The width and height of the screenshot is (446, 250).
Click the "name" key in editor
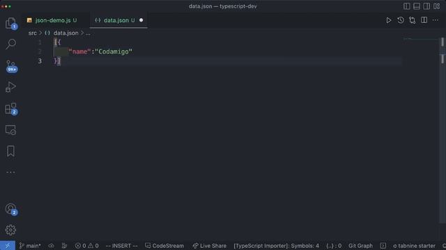tap(79, 51)
